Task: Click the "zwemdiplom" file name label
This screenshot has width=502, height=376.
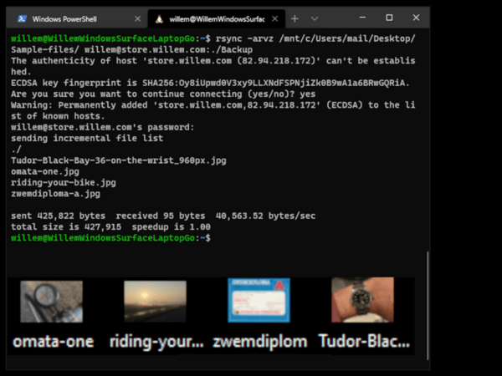Action: click(259, 342)
